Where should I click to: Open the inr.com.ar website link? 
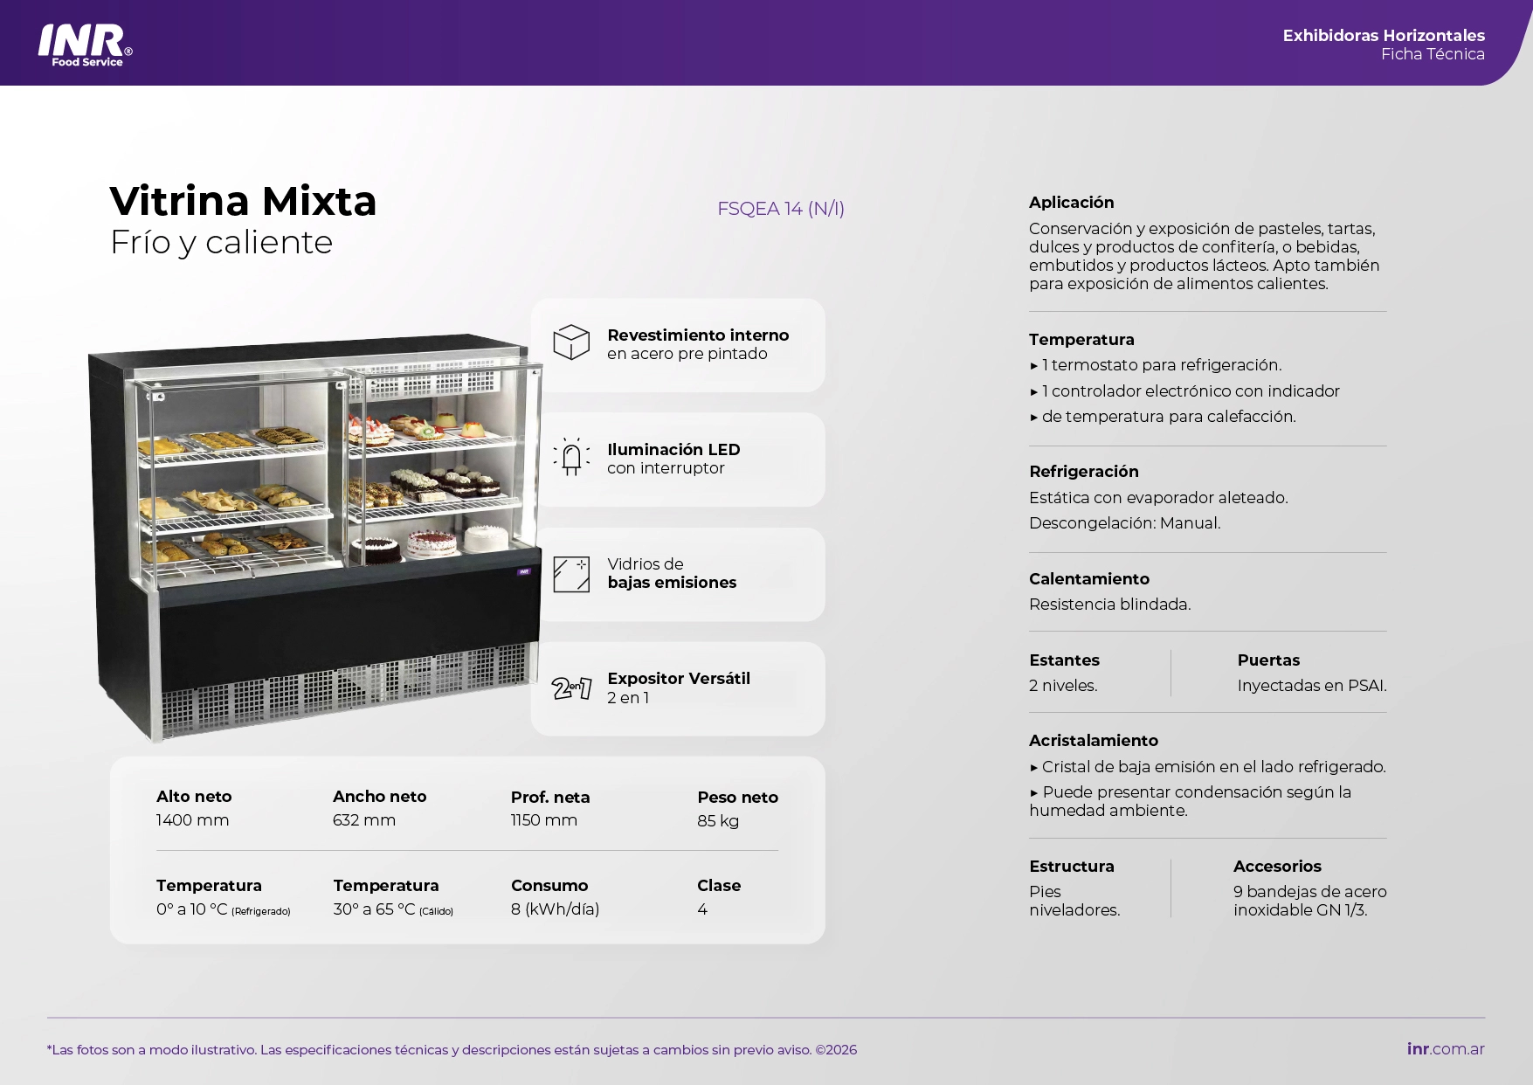1445,1048
